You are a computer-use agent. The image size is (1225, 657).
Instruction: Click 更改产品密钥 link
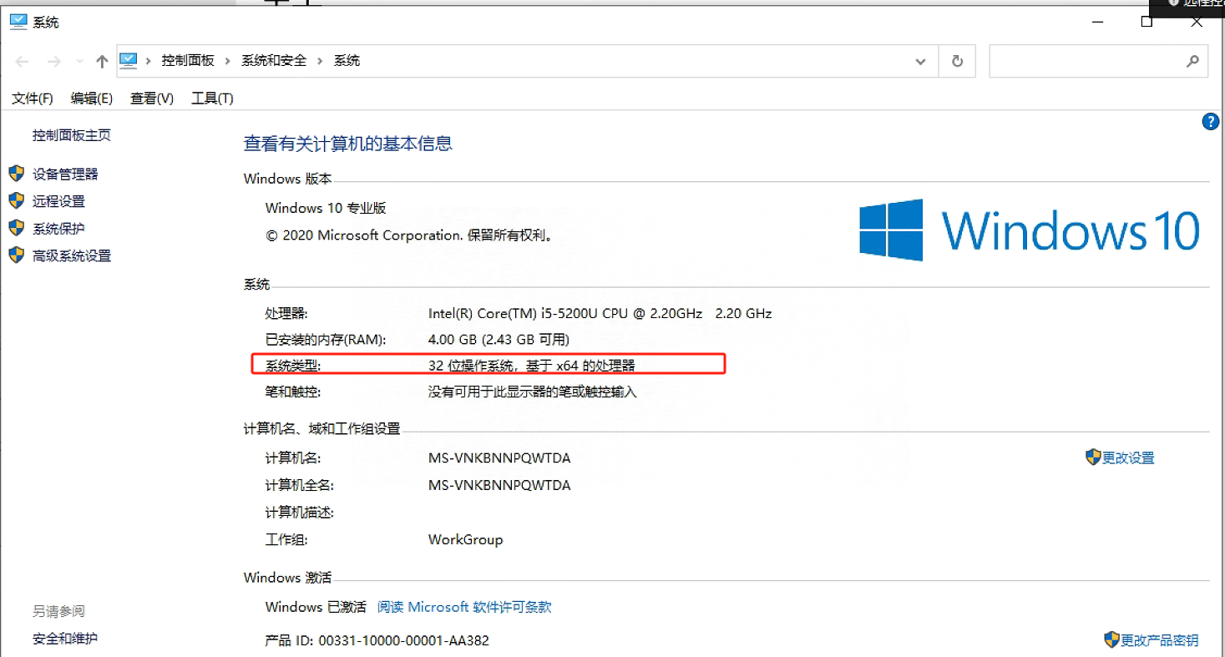tap(1159, 640)
